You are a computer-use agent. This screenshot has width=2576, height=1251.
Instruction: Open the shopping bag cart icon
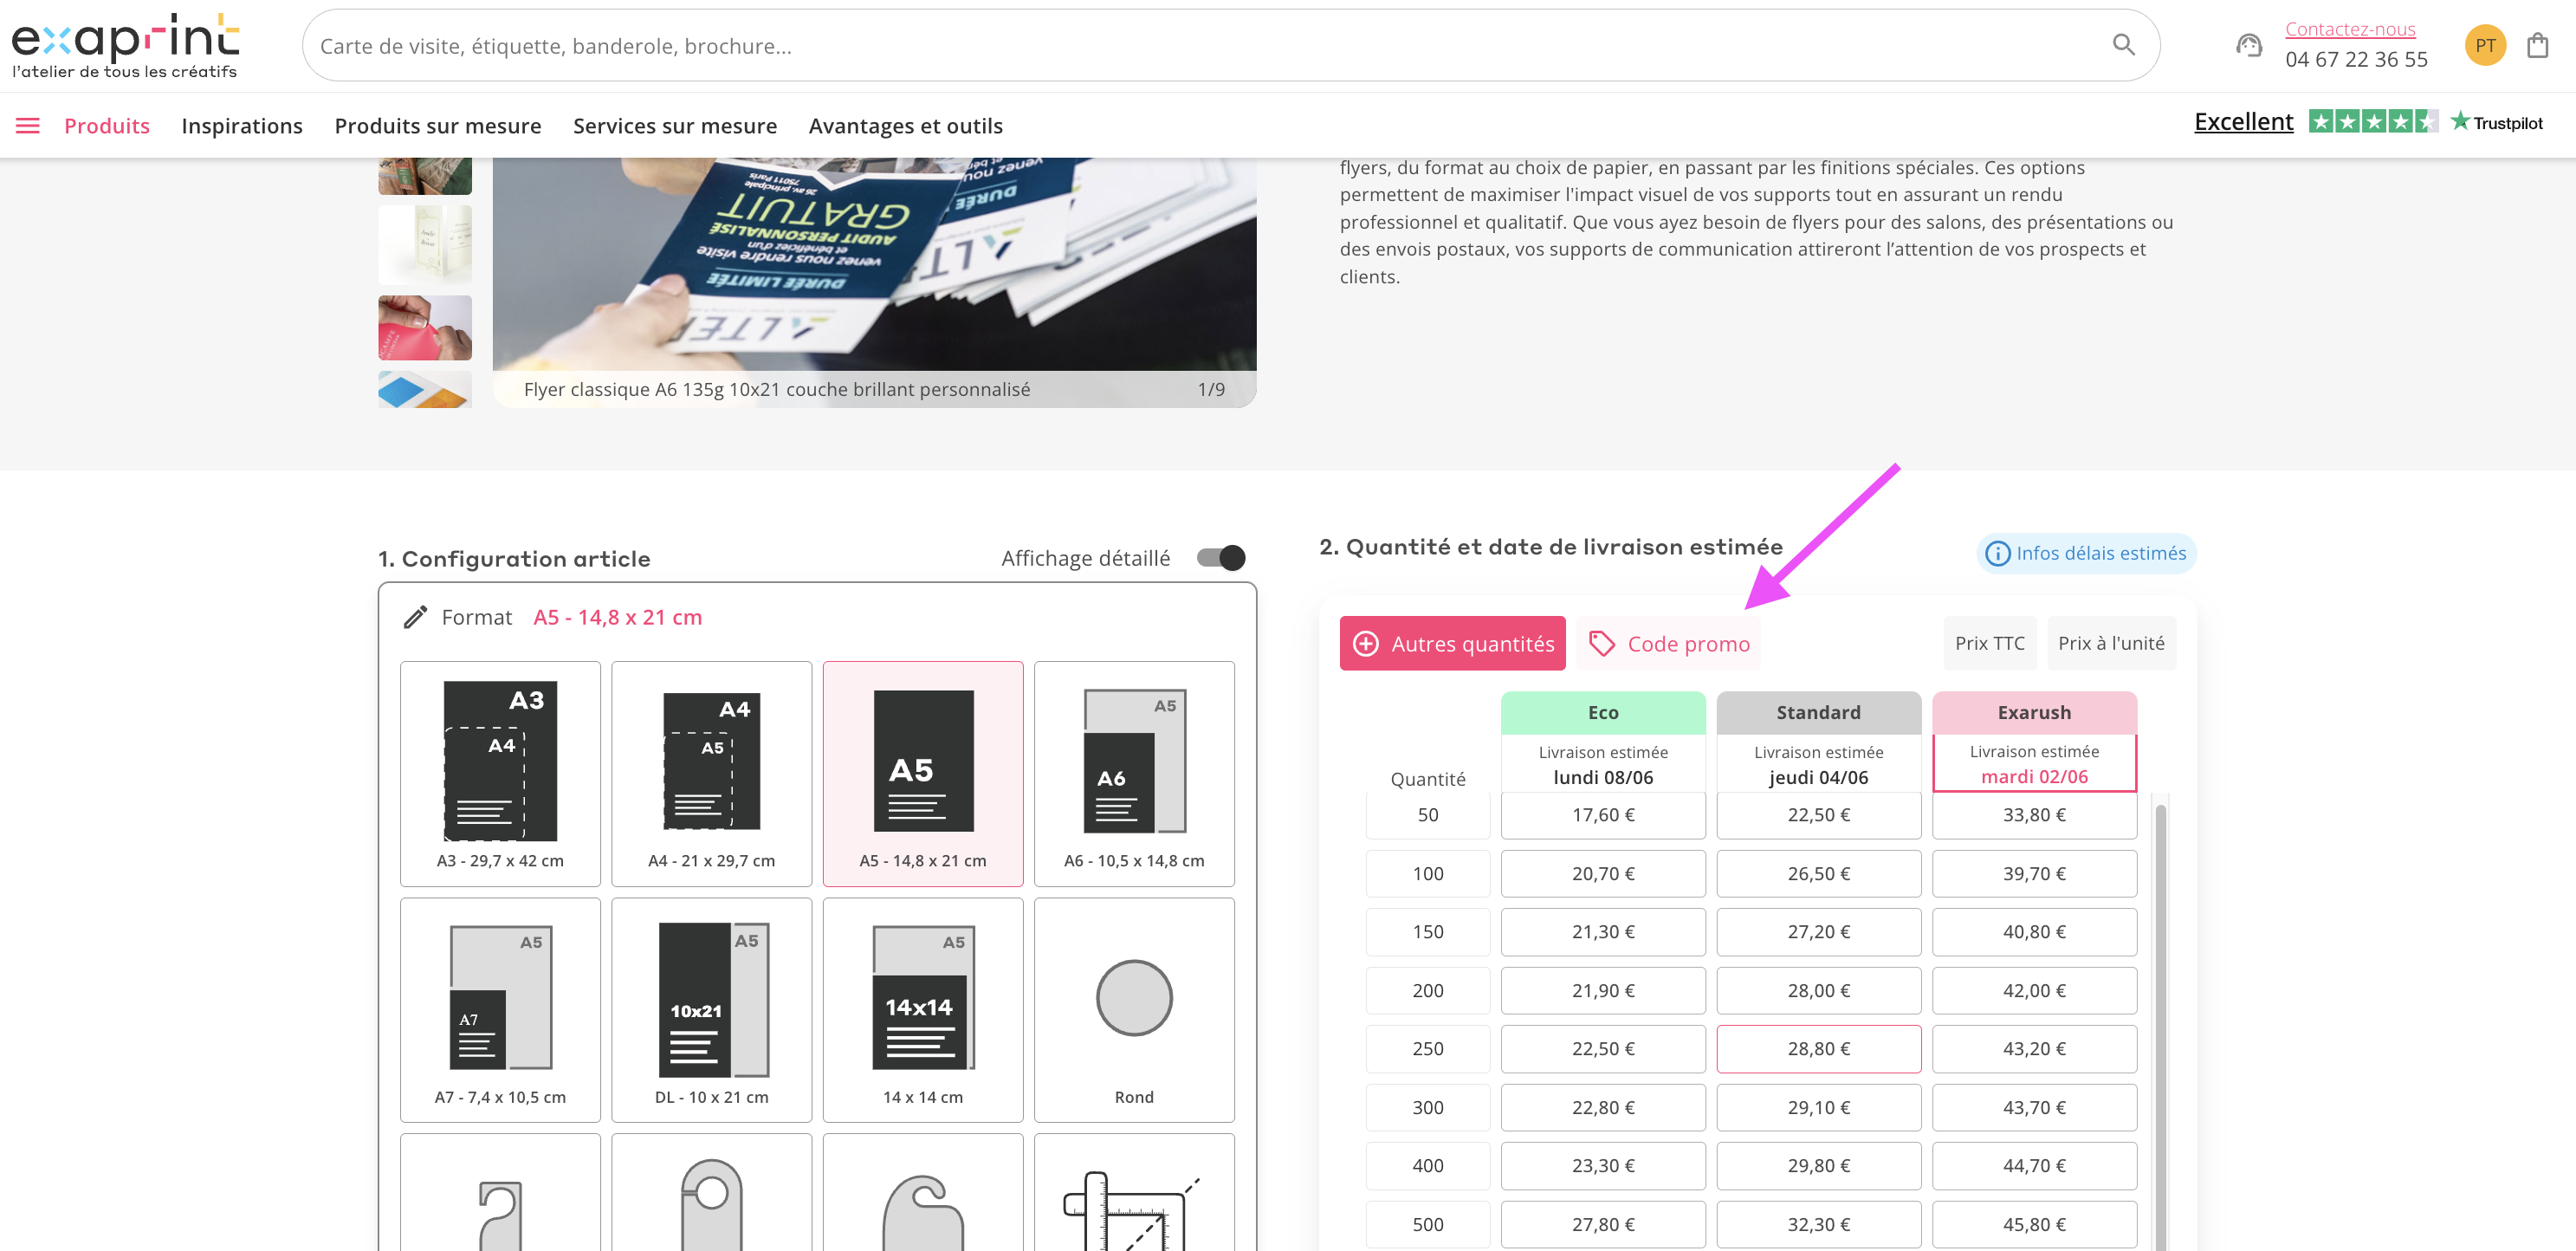click(2537, 45)
